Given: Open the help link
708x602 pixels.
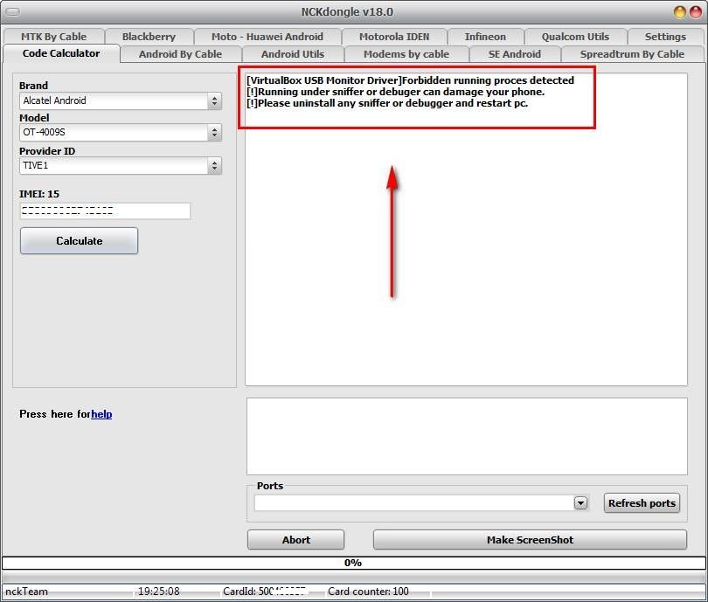Looking at the screenshot, I should [x=101, y=414].
